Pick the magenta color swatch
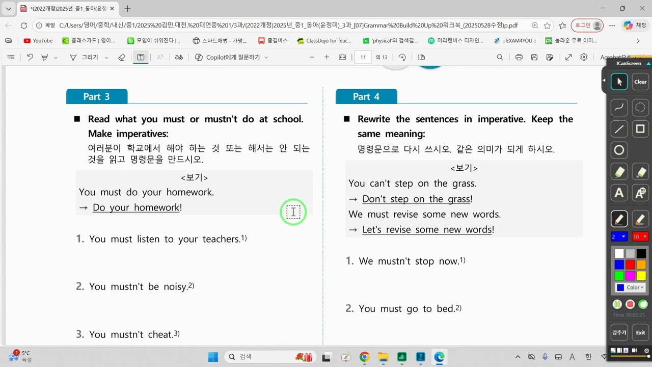The width and height of the screenshot is (652, 367). click(630, 276)
